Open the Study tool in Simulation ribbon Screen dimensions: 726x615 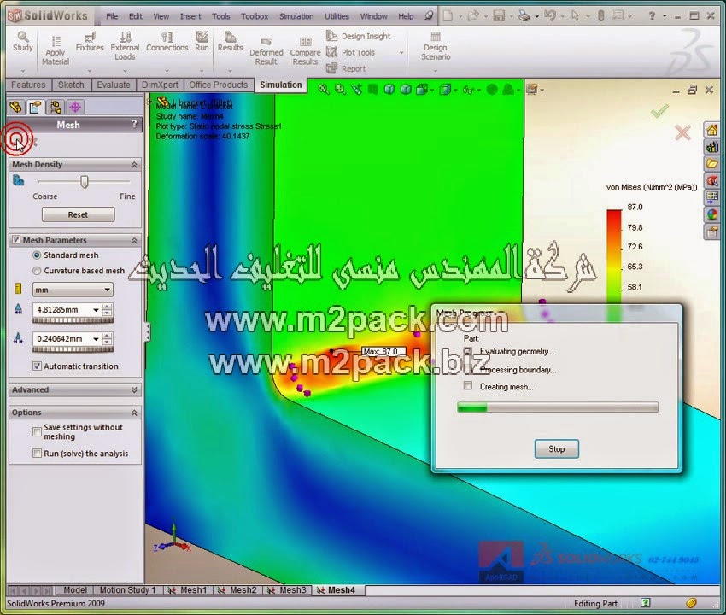pyautogui.click(x=23, y=41)
